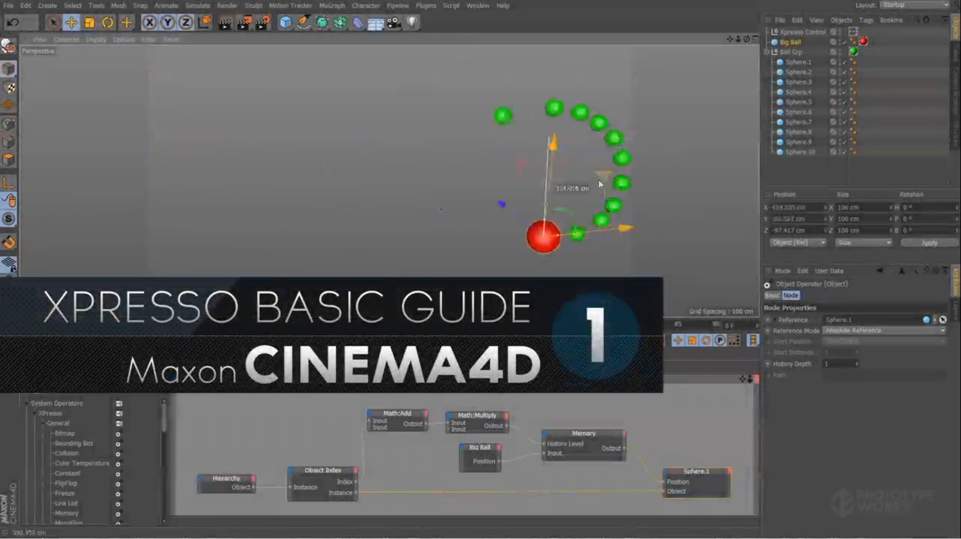Screen dimensions: 961x539
Task: Collapse the Ball Grp hierarchy
Action: click(x=767, y=52)
